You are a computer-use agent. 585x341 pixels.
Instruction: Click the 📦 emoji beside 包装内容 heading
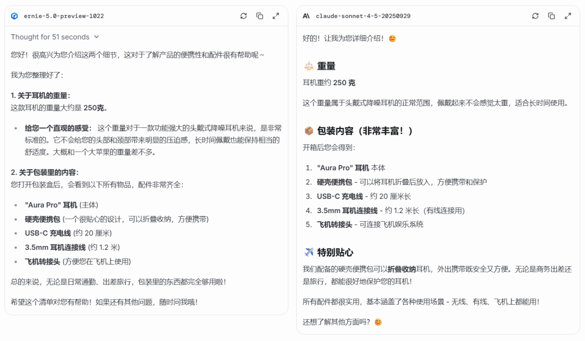(x=308, y=130)
